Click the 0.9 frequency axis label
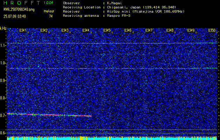220x140 pixels. (2, 80)
